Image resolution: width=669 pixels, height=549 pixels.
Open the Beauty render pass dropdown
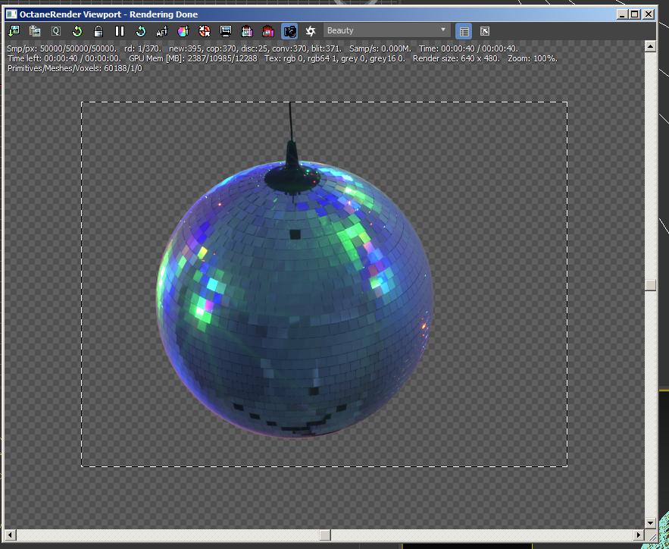point(387,30)
